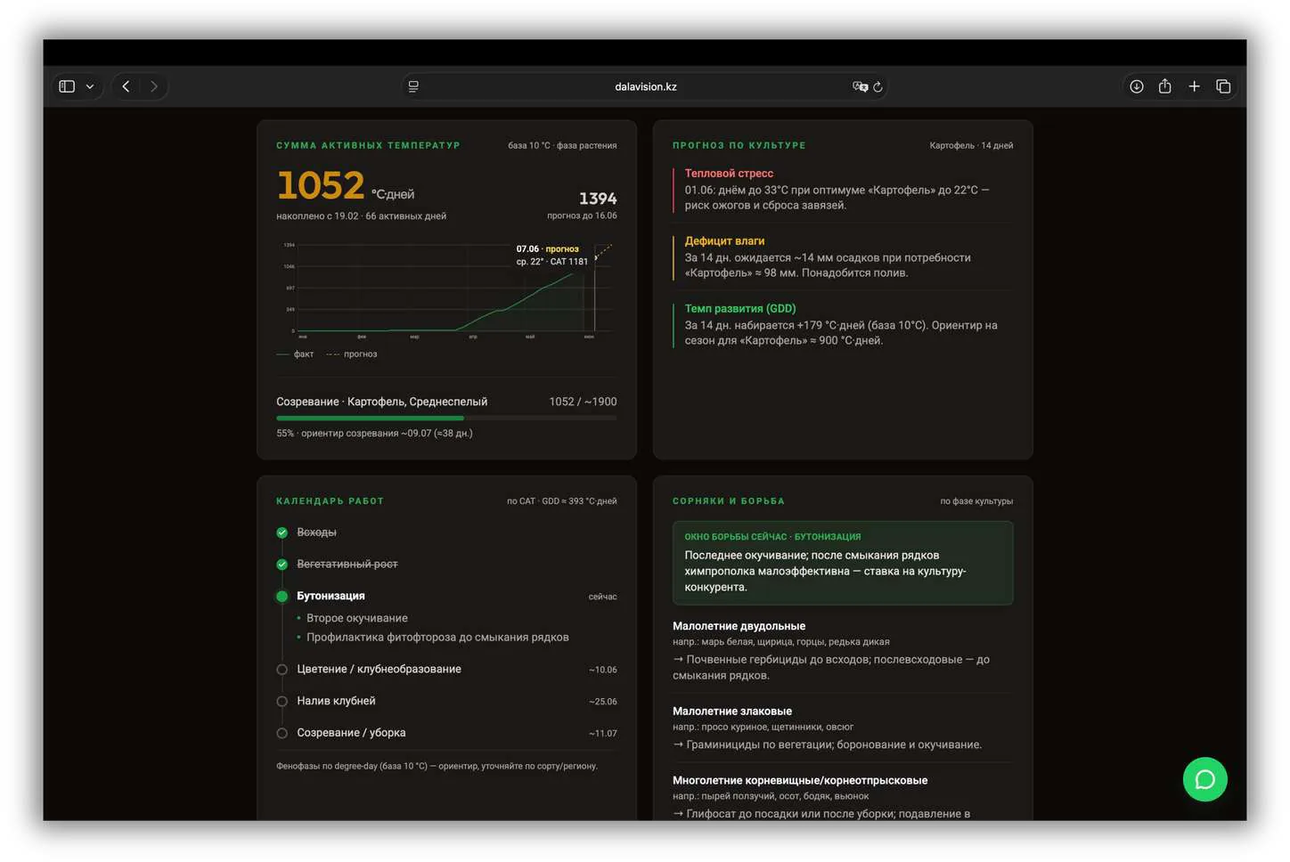Click the '1052 / ~1900' ripening value
Screen dimensions: 1290x862
pyautogui.click(x=583, y=403)
